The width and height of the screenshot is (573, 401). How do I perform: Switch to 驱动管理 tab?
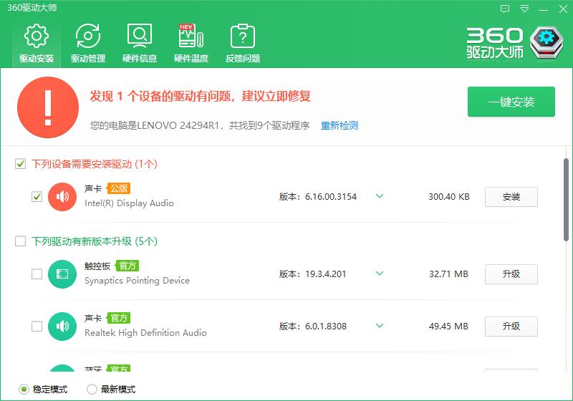click(88, 43)
